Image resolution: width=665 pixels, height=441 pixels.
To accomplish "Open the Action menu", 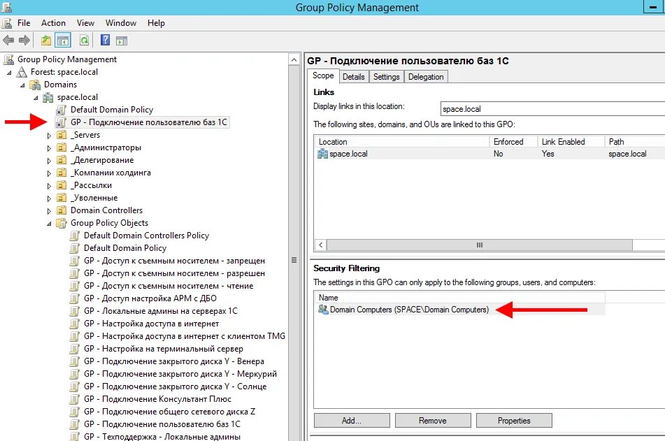I will [53, 23].
